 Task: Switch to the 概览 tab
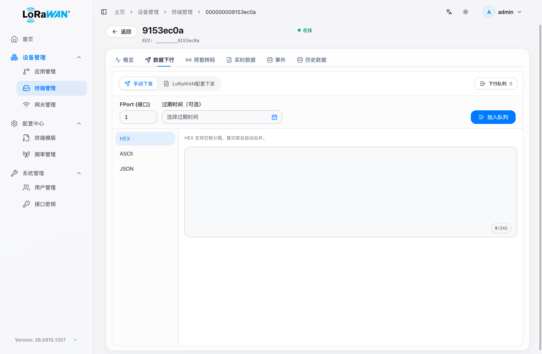point(124,60)
